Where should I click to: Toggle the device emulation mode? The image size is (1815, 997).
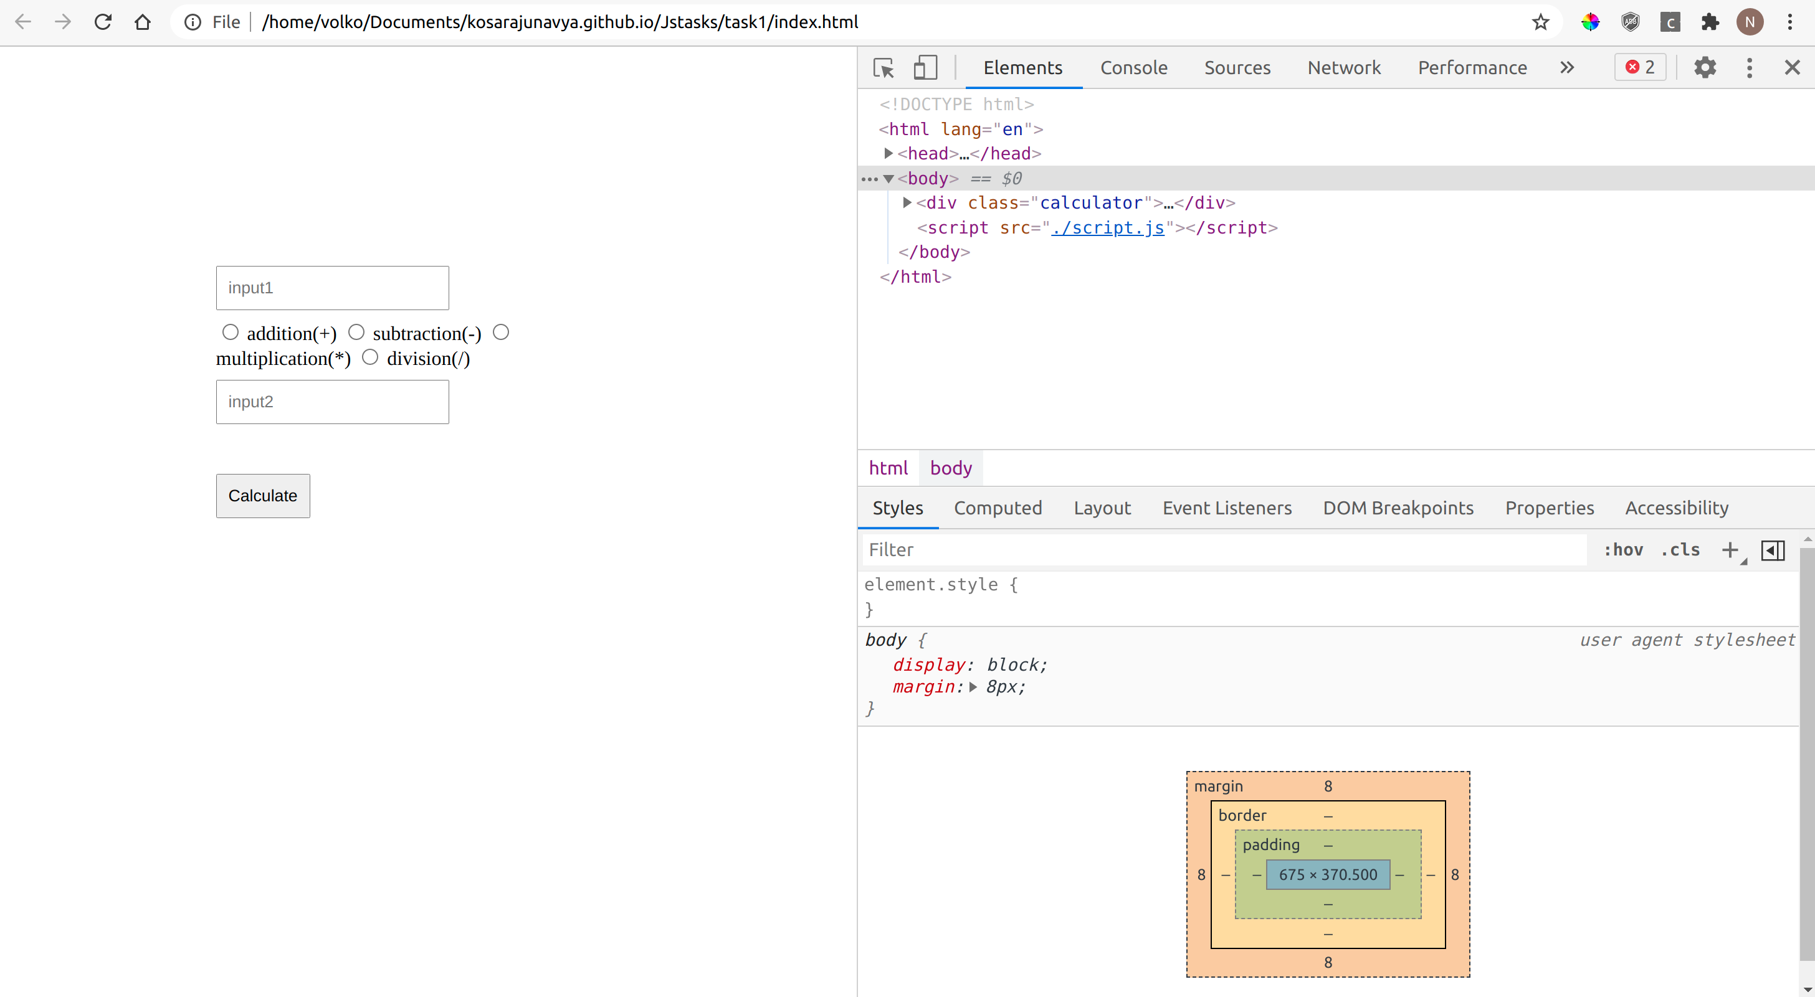[x=925, y=68]
